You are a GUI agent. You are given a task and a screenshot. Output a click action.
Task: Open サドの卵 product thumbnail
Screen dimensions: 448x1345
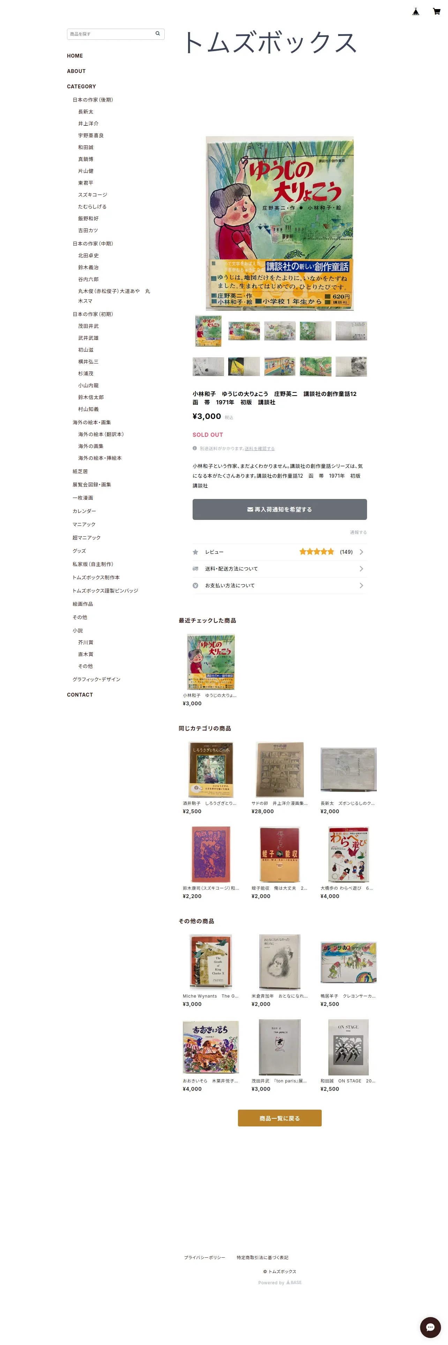pyautogui.click(x=279, y=770)
